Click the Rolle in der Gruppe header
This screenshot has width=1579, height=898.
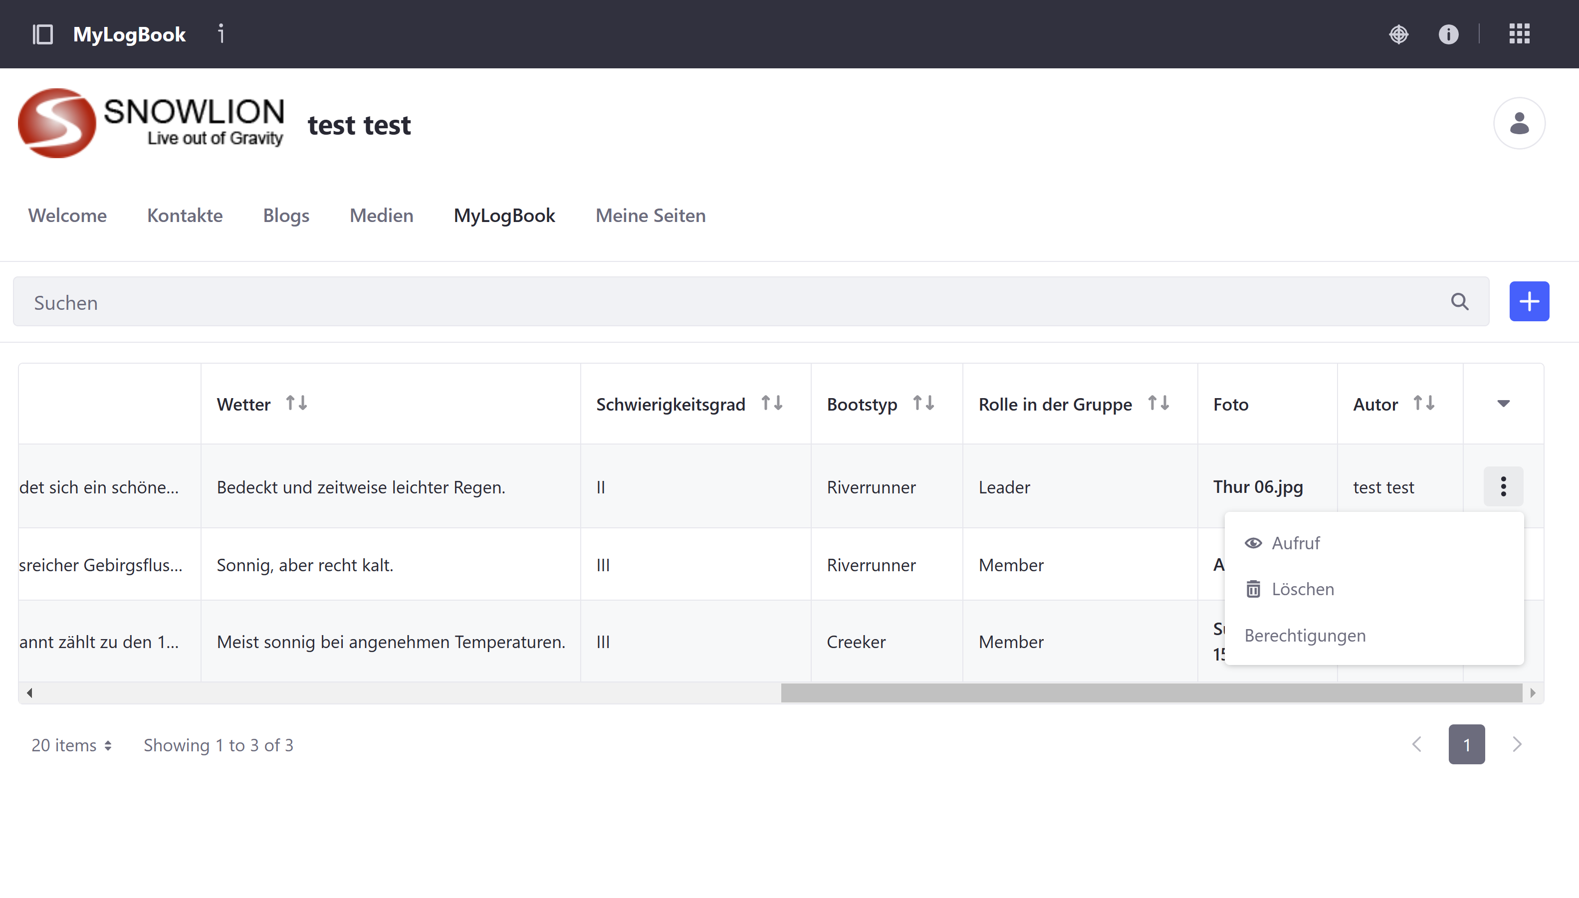pos(1055,405)
